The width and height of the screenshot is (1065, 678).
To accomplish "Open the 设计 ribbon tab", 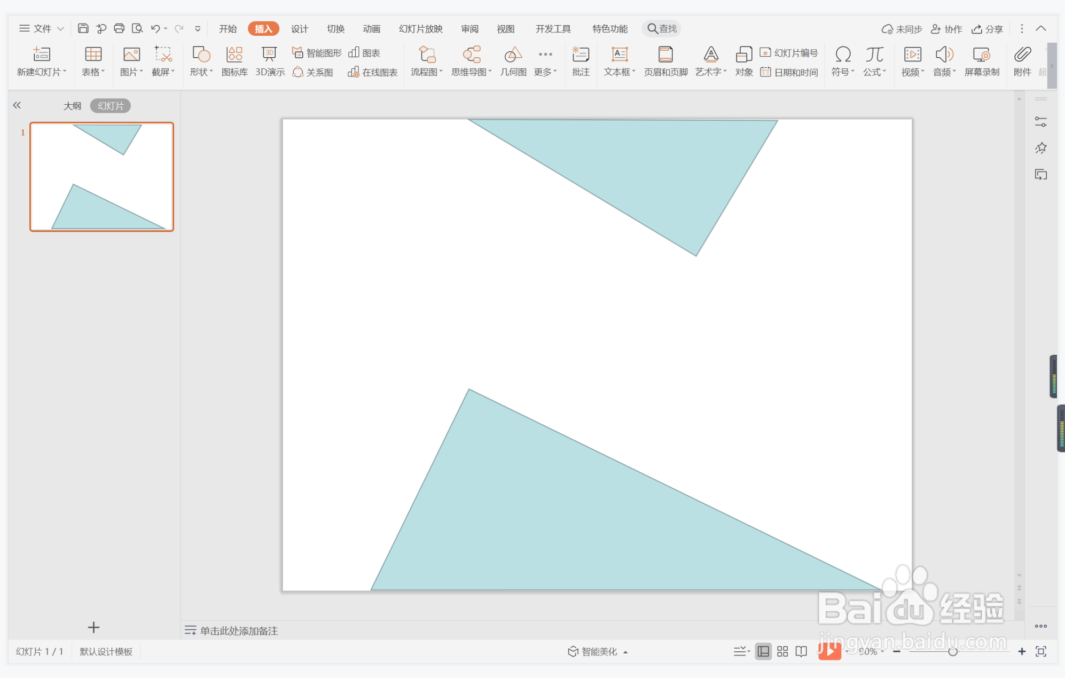I will 299,29.
